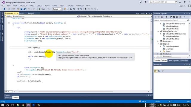Viewport: 191px width, 107px height.
Task: Open the TOOLS menu
Action: 55,6
